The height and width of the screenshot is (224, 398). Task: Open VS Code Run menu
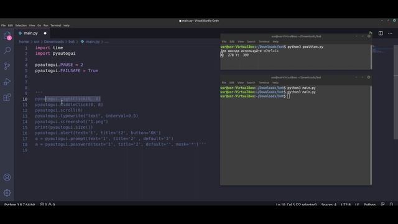[x=45, y=26]
